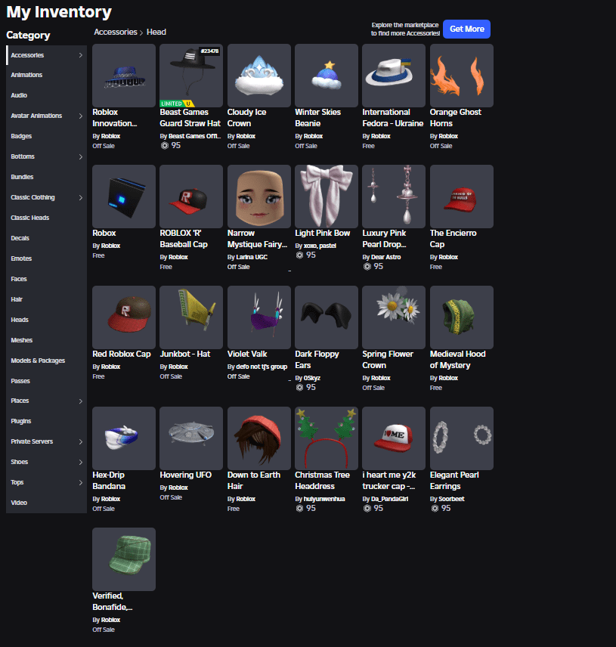Expand the Avatar Animations category arrow
Viewport: 616px width, 647px height.
81,116
